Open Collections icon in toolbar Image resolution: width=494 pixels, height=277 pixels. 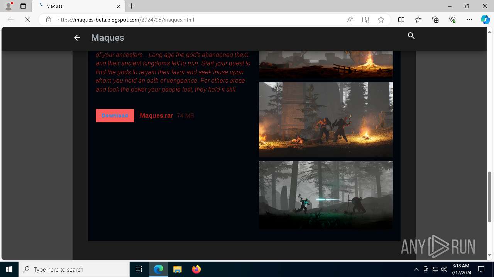pos(435,20)
